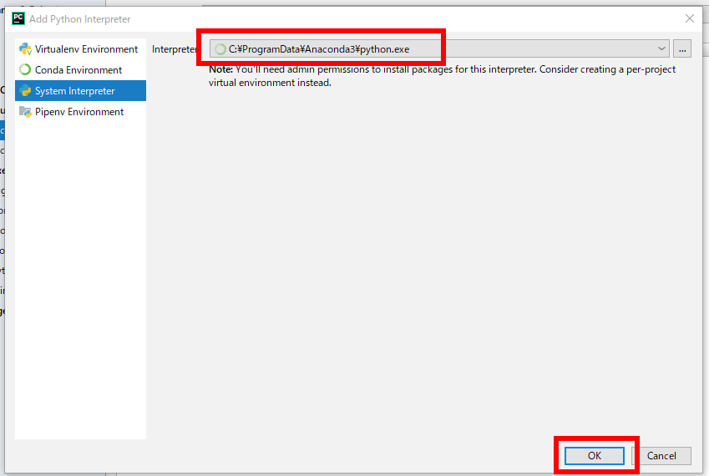Viewport: 709px width, 476px height.
Task: Click the interpreter path Anaconda icon
Action: click(220, 48)
